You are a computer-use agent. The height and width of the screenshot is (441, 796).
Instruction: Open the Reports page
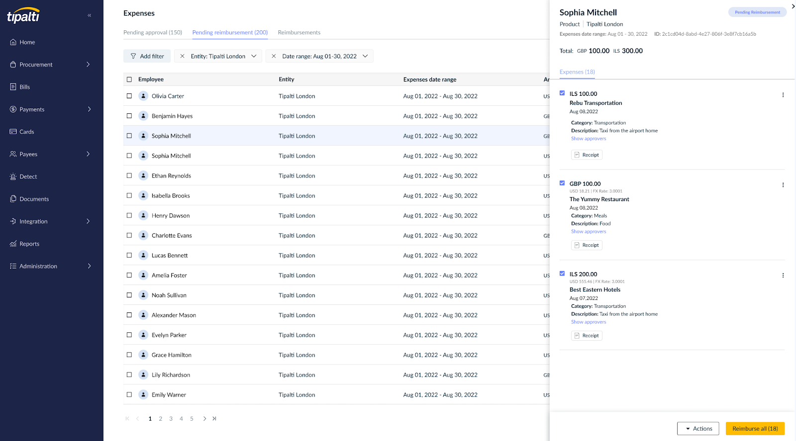(x=29, y=244)
